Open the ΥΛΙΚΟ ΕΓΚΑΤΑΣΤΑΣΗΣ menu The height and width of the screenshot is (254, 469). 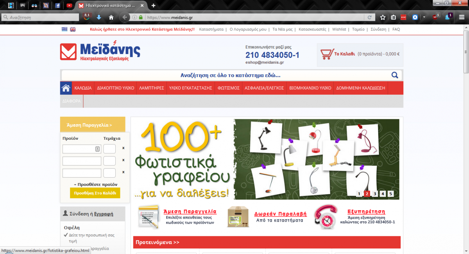pyautogui.click(x=191, y=88)
